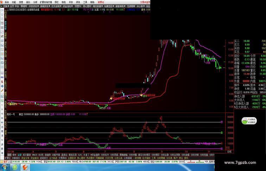
Task: Select the 指标 tab below the chart
Action: [x=9, y=155]
